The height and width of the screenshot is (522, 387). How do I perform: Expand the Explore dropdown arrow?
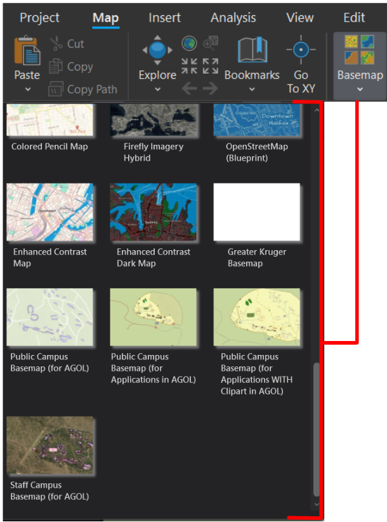(x=157, y=89)
